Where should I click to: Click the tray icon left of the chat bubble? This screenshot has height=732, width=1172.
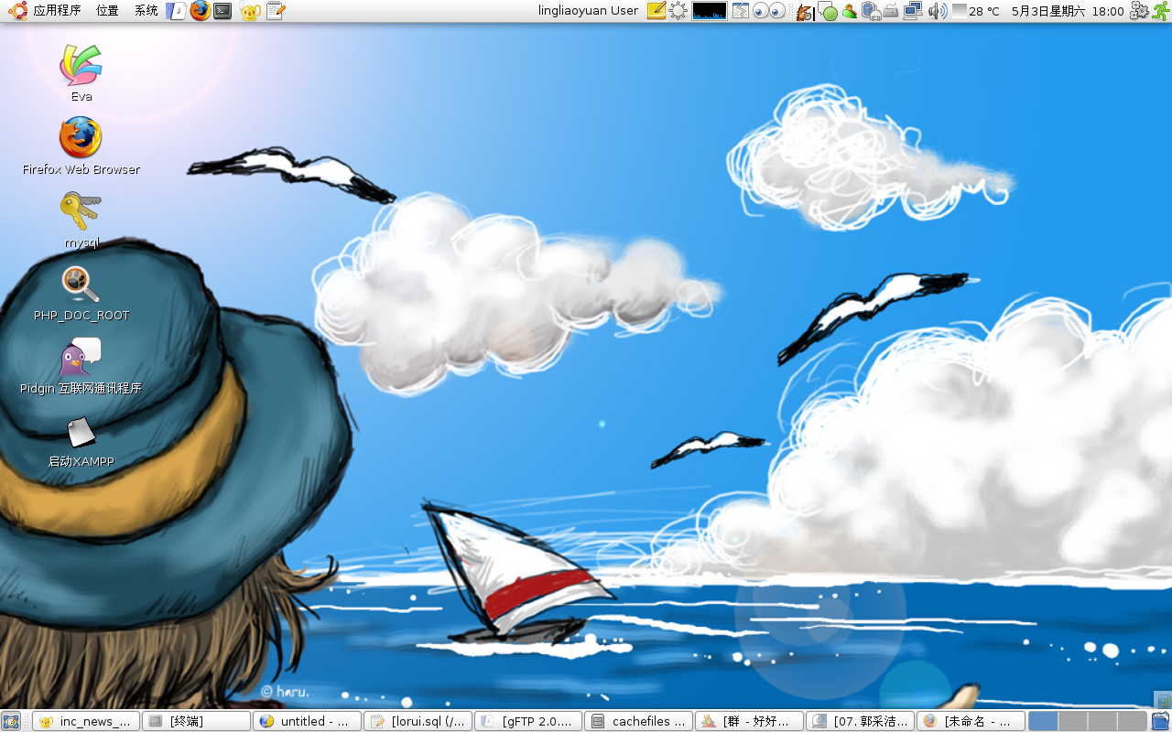point(804,12)
